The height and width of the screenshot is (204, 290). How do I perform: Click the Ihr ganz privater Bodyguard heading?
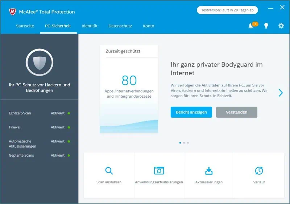(x=216, y=69)
